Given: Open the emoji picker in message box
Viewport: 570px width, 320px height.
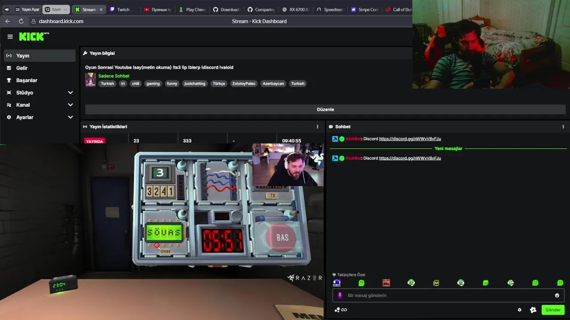Looking at the screenshot, I should [x=557, y=295].
